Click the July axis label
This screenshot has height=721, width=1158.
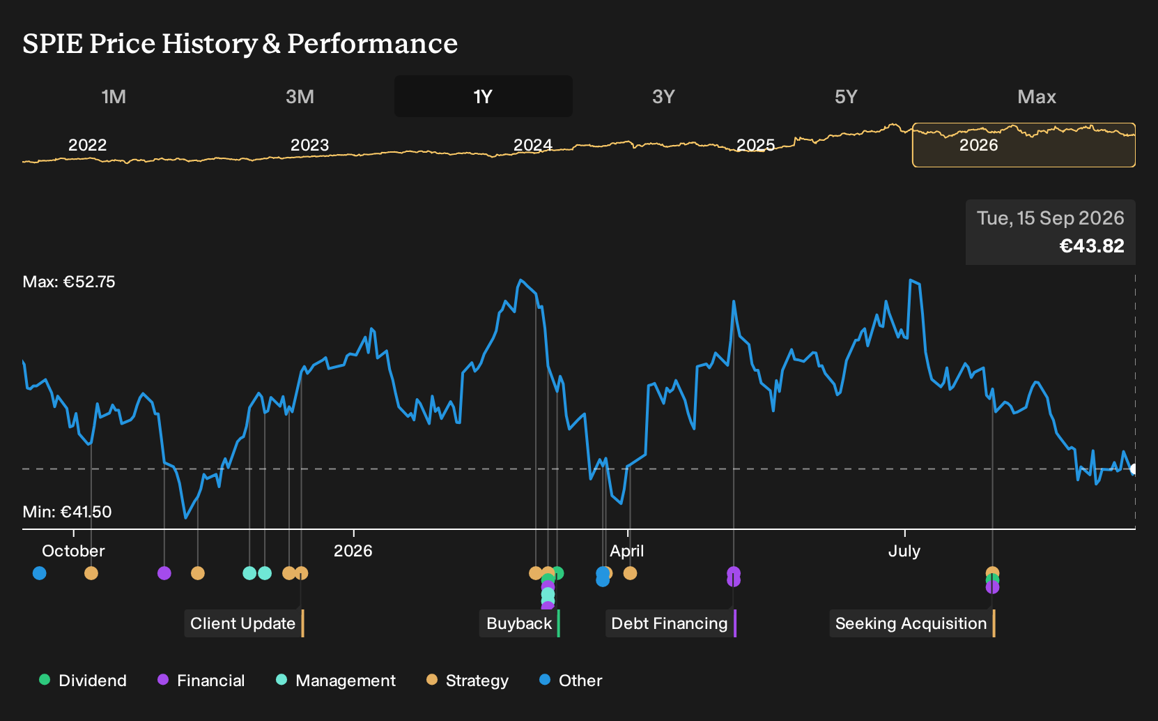point(904,551)
